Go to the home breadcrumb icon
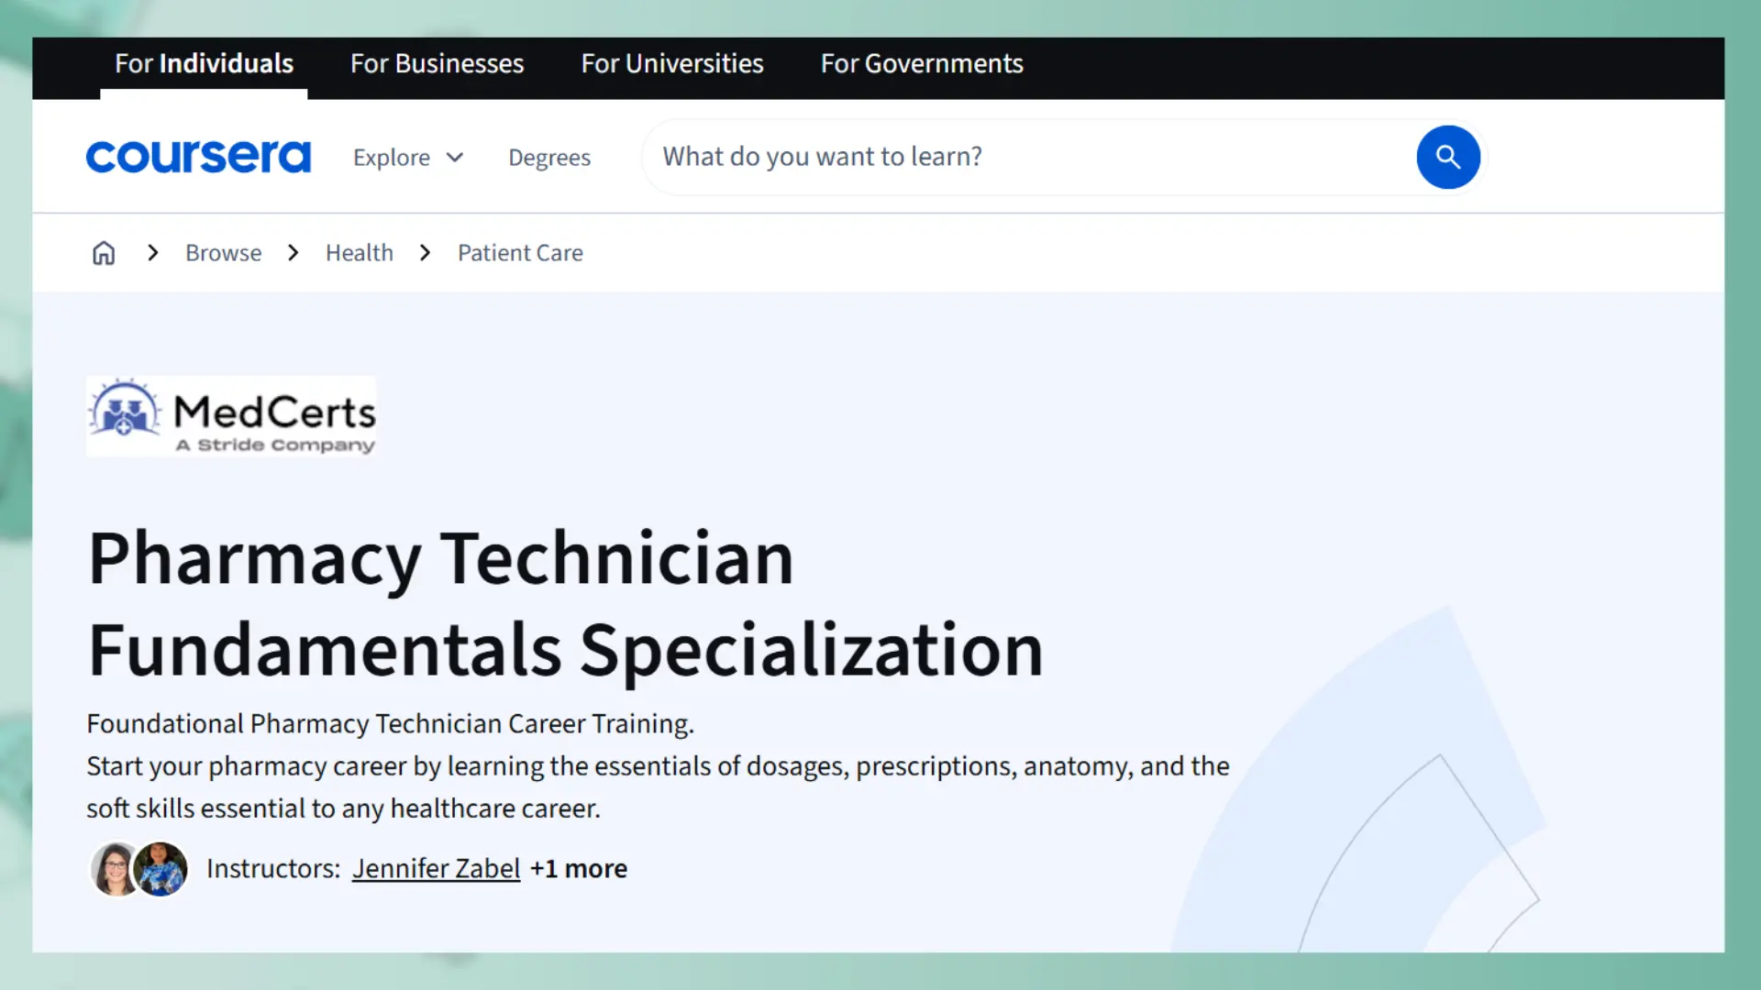The width and height of the screenshot is (1761, 990). 104,253
